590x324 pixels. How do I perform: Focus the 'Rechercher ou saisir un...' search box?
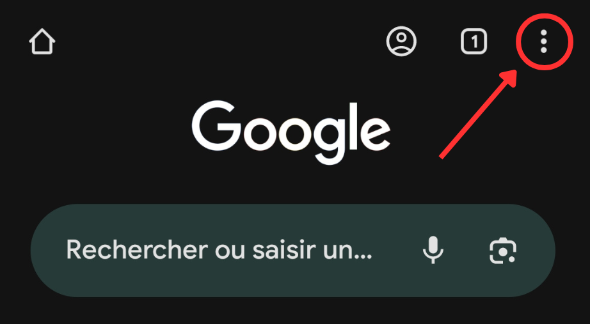click(x=292, y=251)
